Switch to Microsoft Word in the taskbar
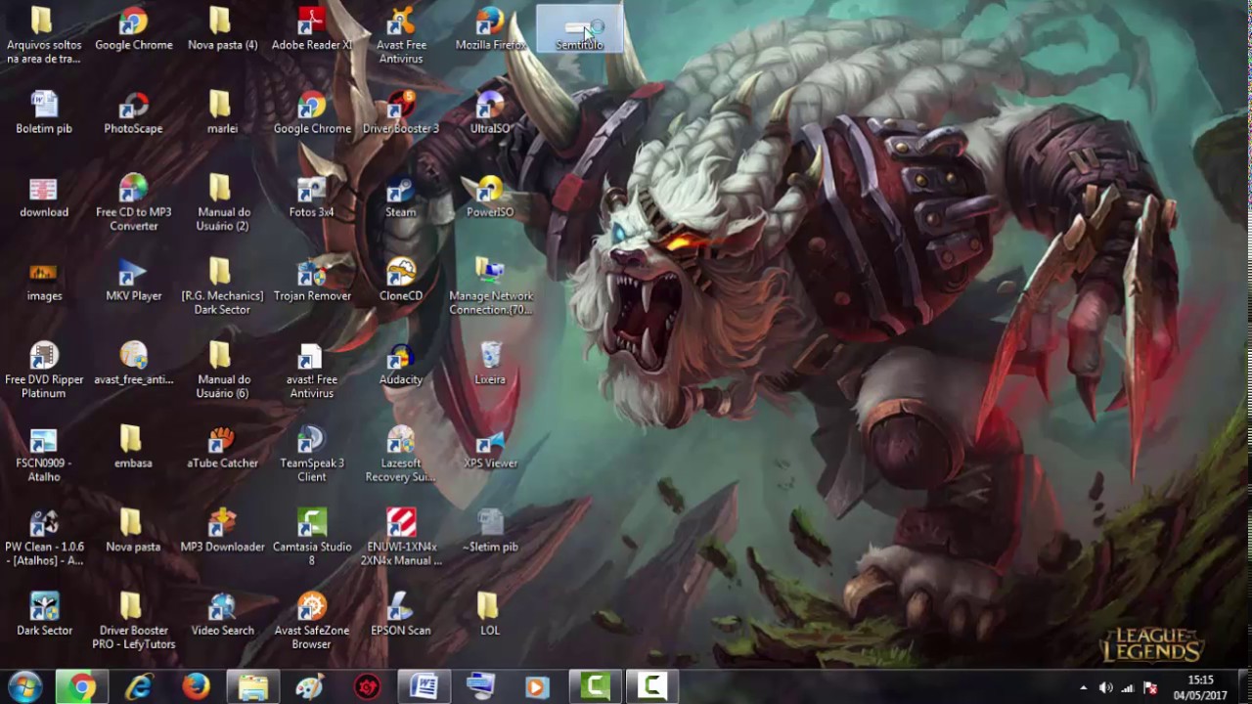 (x=424, y=687)
